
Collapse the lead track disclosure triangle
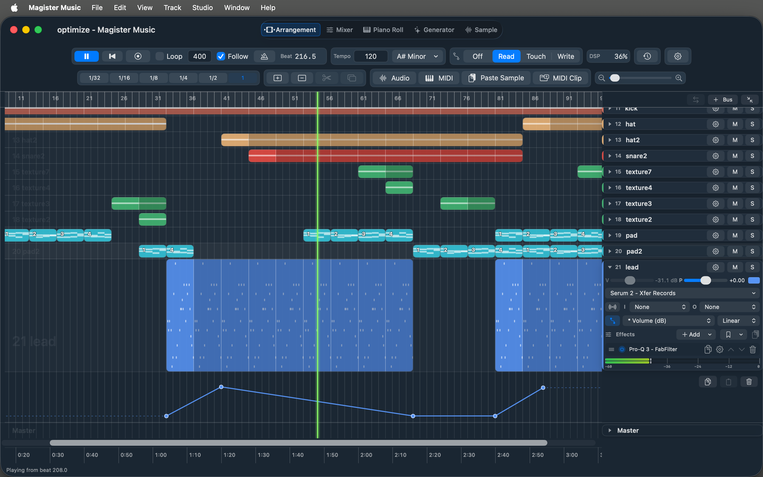pyautogui.click(x=610, y=267)
